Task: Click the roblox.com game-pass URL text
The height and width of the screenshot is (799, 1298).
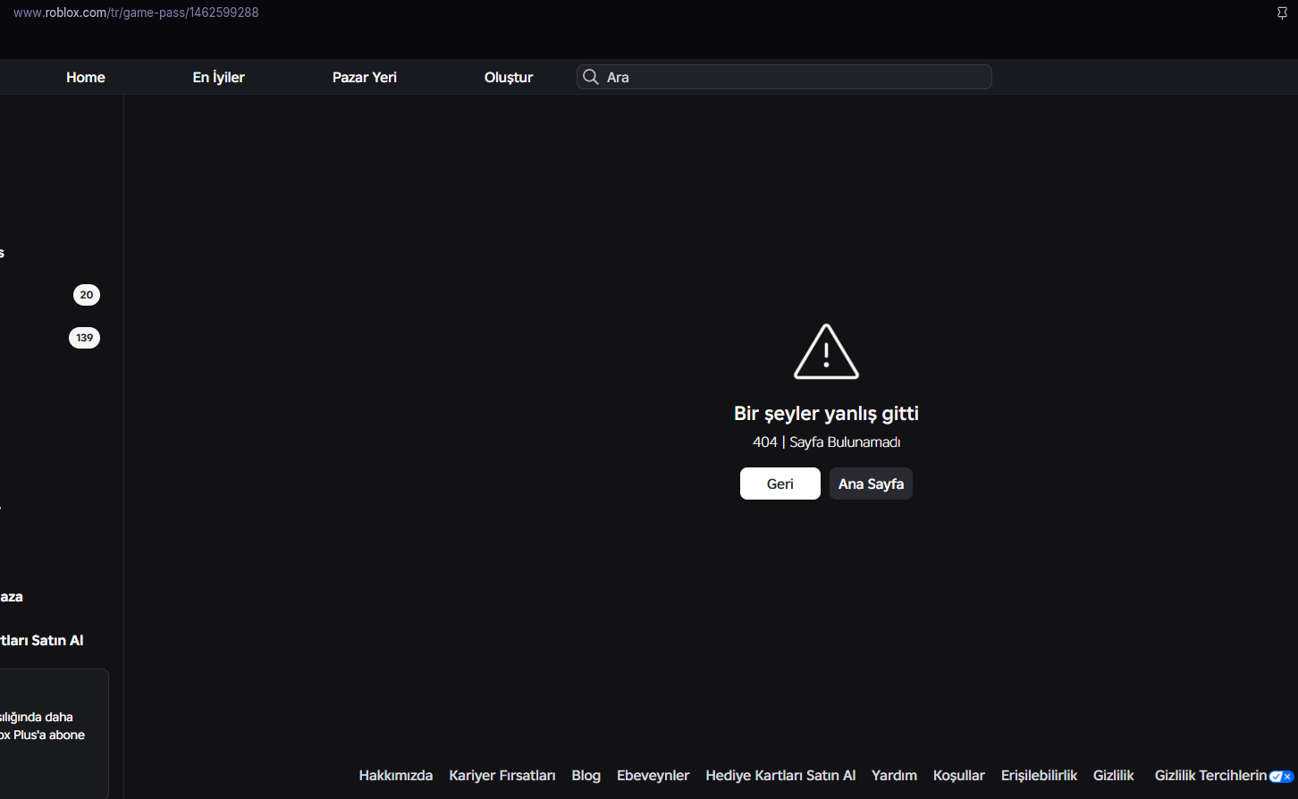Action: point(136,13)
